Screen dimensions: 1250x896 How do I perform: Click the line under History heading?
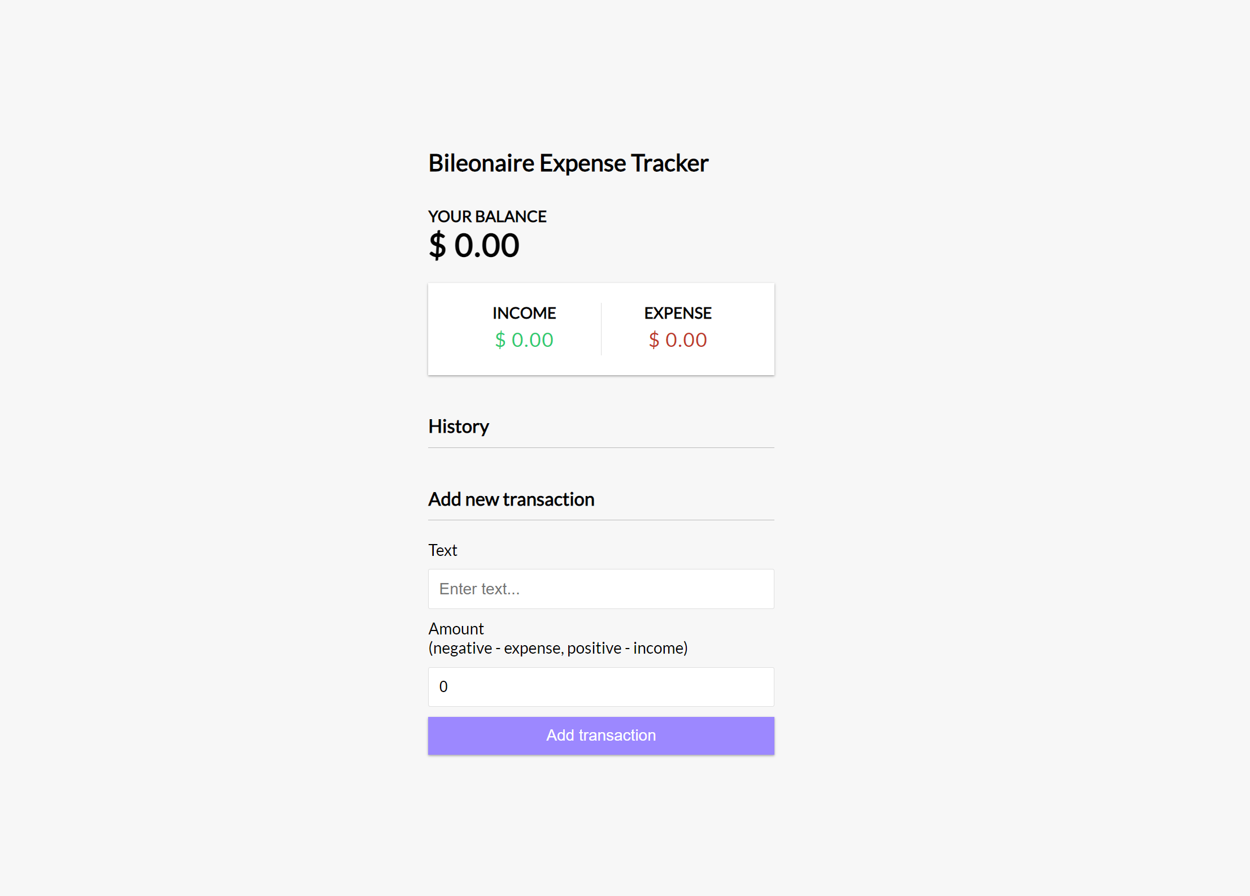point(601,447)
